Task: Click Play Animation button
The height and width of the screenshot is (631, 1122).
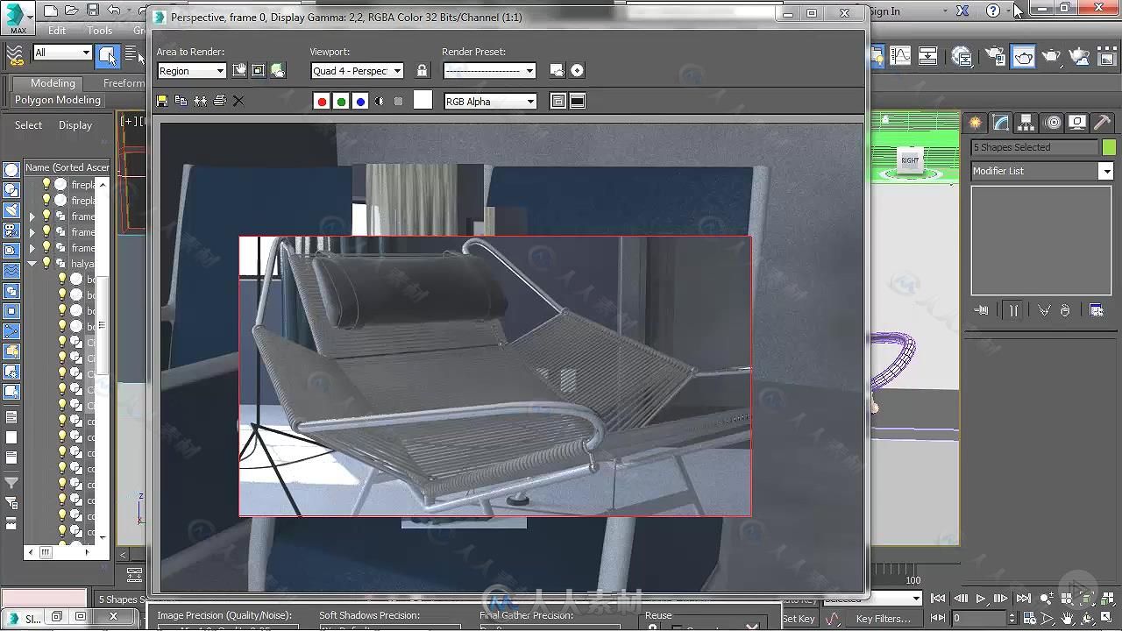Action: click(981, 599)
